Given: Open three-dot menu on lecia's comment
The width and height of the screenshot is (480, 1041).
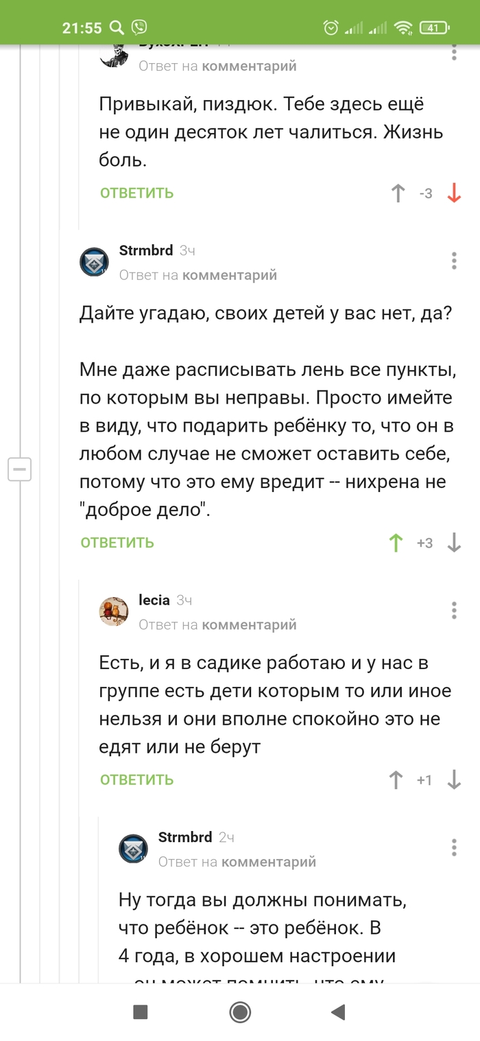Looking at the screenshot, I should point(454,610).
